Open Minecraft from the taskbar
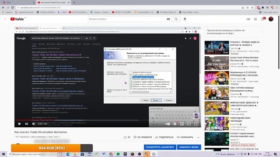 (132, 154)
